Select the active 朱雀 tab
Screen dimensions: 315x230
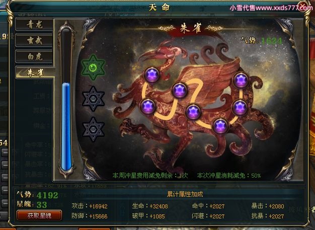pyautogui.click(x=35, y=72)
